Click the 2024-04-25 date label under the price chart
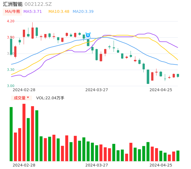Screen dimensions: 191x169 161,90
